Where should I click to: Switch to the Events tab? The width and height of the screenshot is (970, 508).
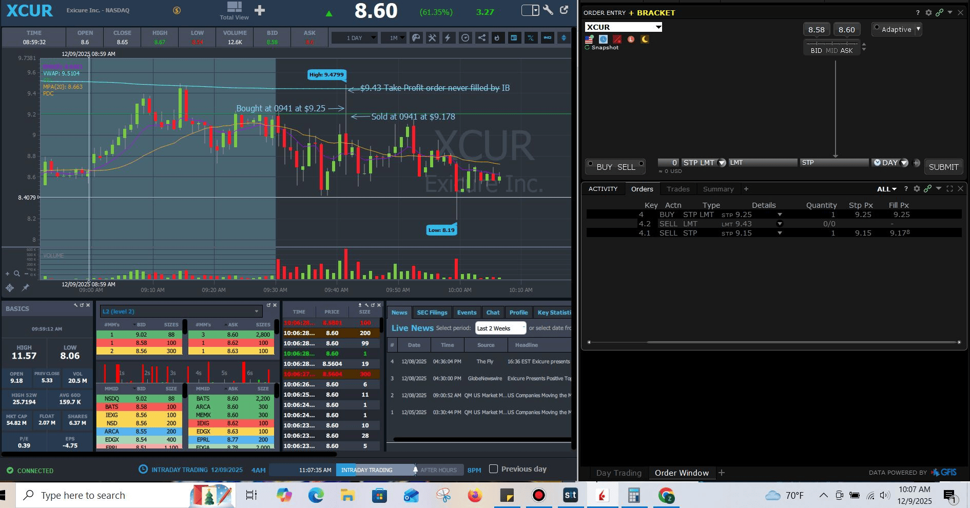point(467,312)
